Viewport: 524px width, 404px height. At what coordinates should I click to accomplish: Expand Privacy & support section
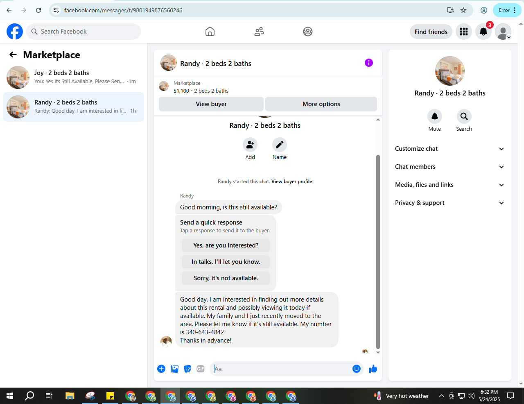tap(449, 203)
